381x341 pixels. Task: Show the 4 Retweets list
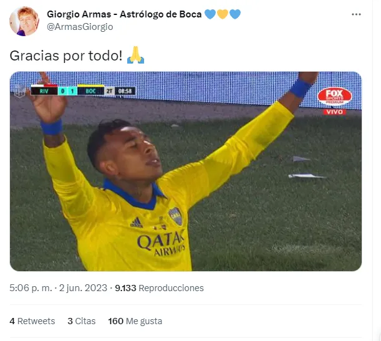click(32, 321)
